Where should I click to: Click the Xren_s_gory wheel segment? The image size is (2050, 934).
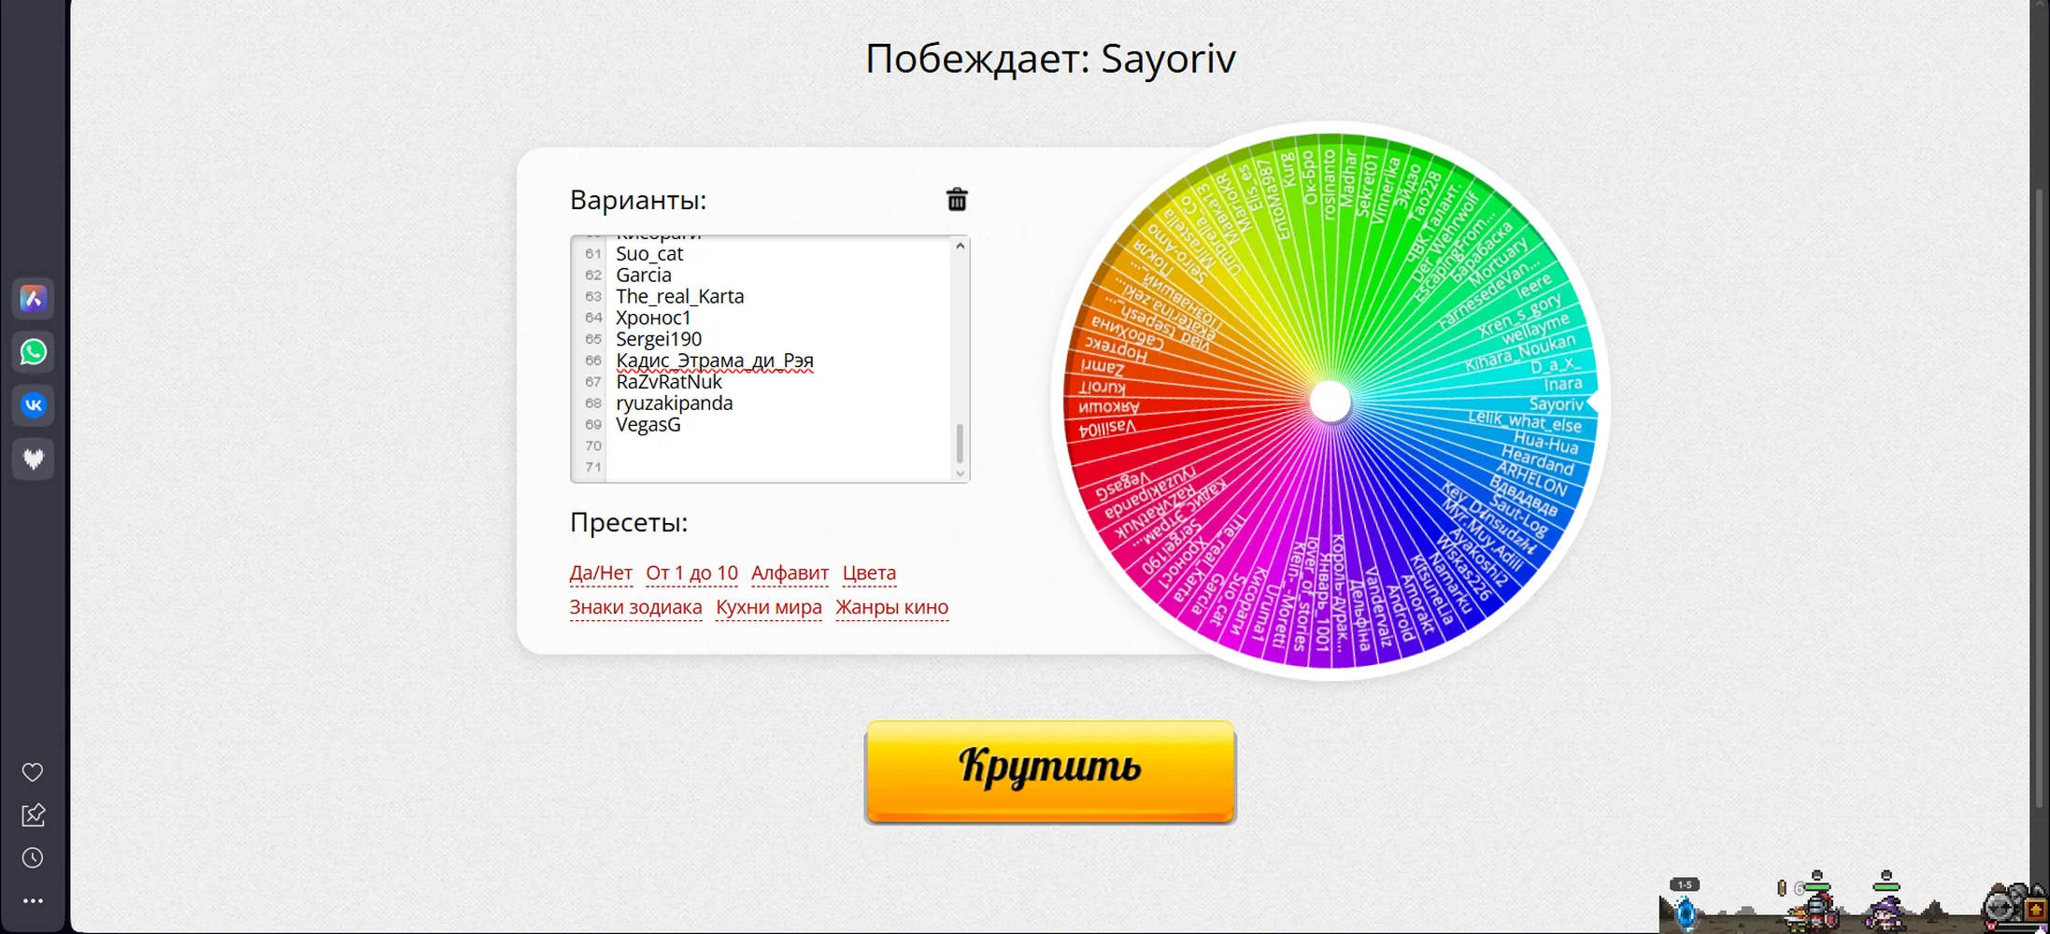(x=1518, y=316)
